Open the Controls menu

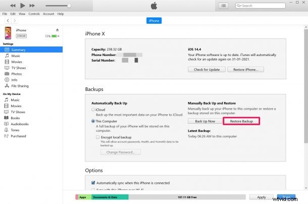point(34,14)
